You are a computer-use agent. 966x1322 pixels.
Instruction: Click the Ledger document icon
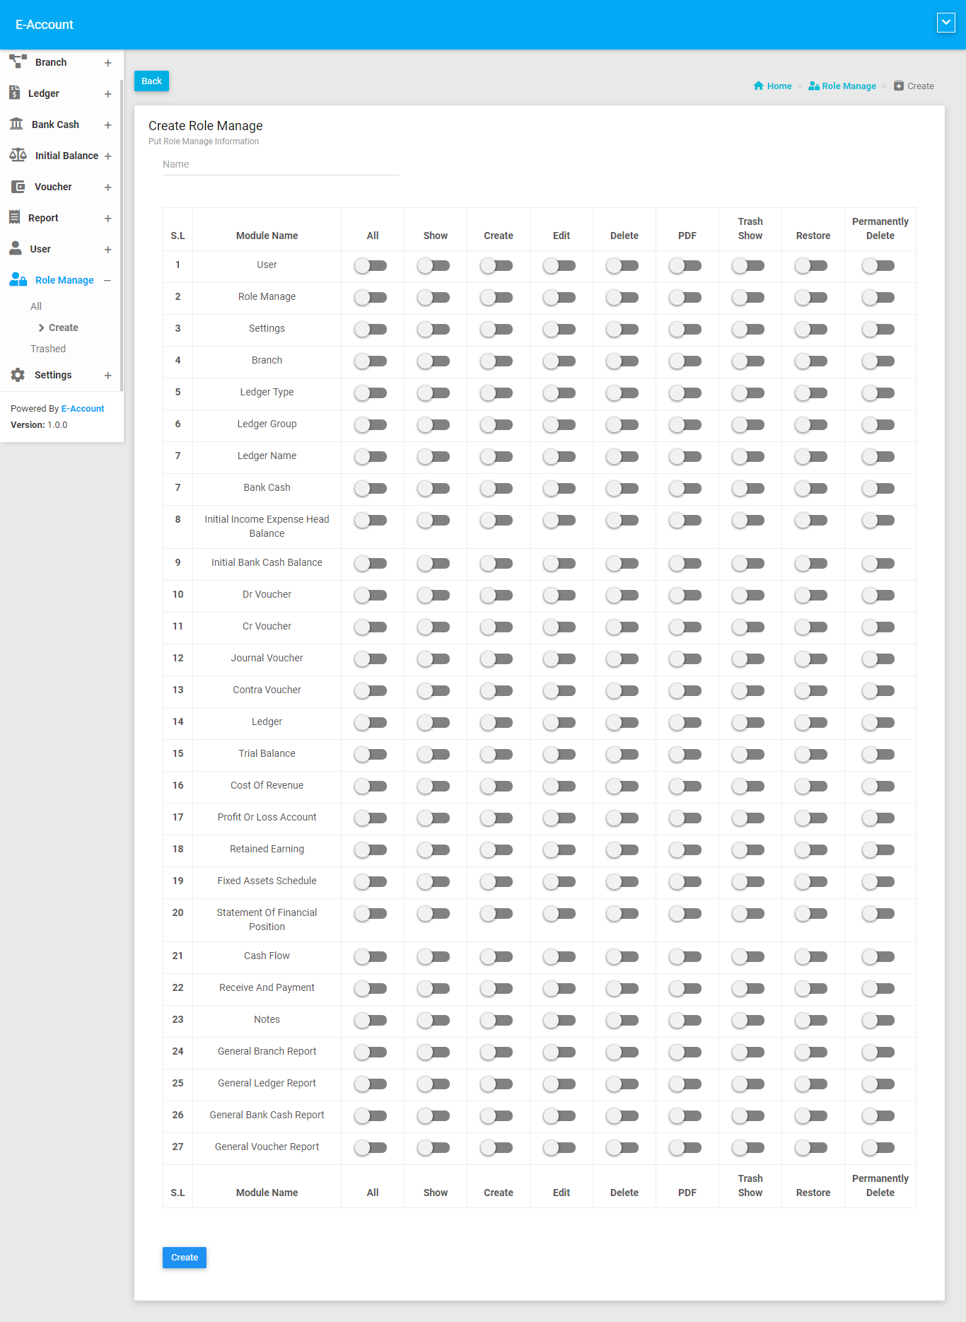tap(14, 93)
